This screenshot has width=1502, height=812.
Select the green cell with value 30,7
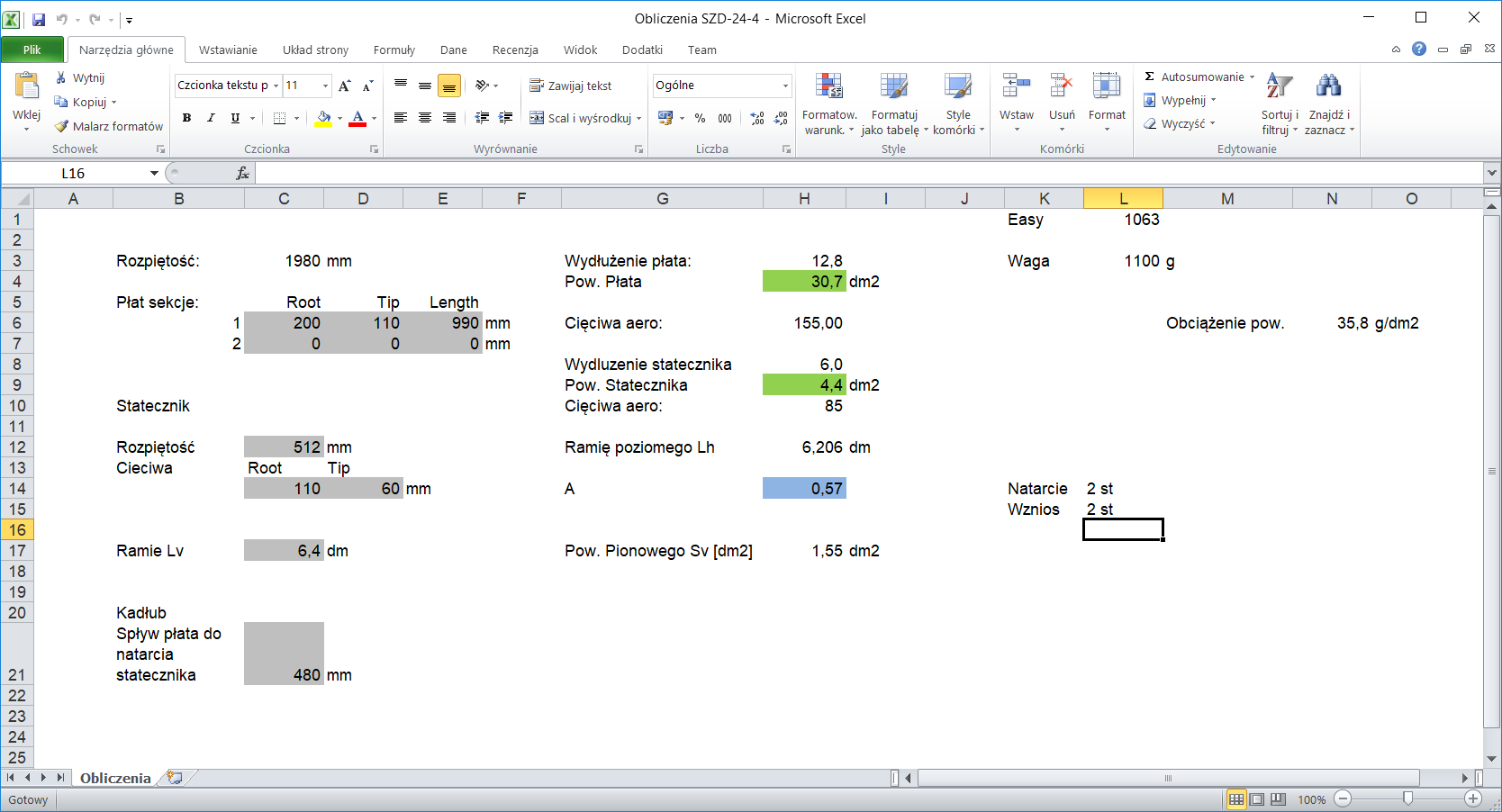[x=803, y=282]
